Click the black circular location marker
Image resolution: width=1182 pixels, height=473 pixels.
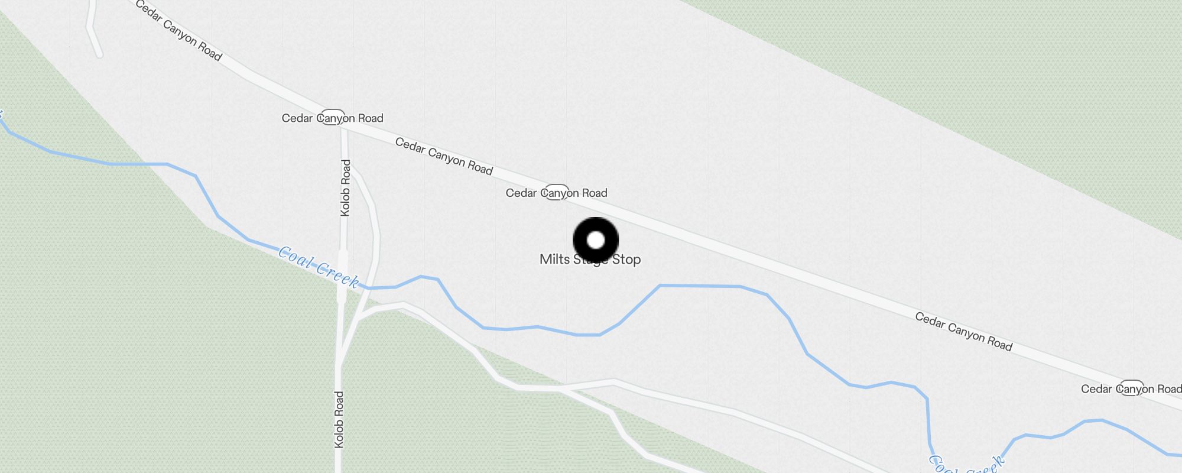596,240
